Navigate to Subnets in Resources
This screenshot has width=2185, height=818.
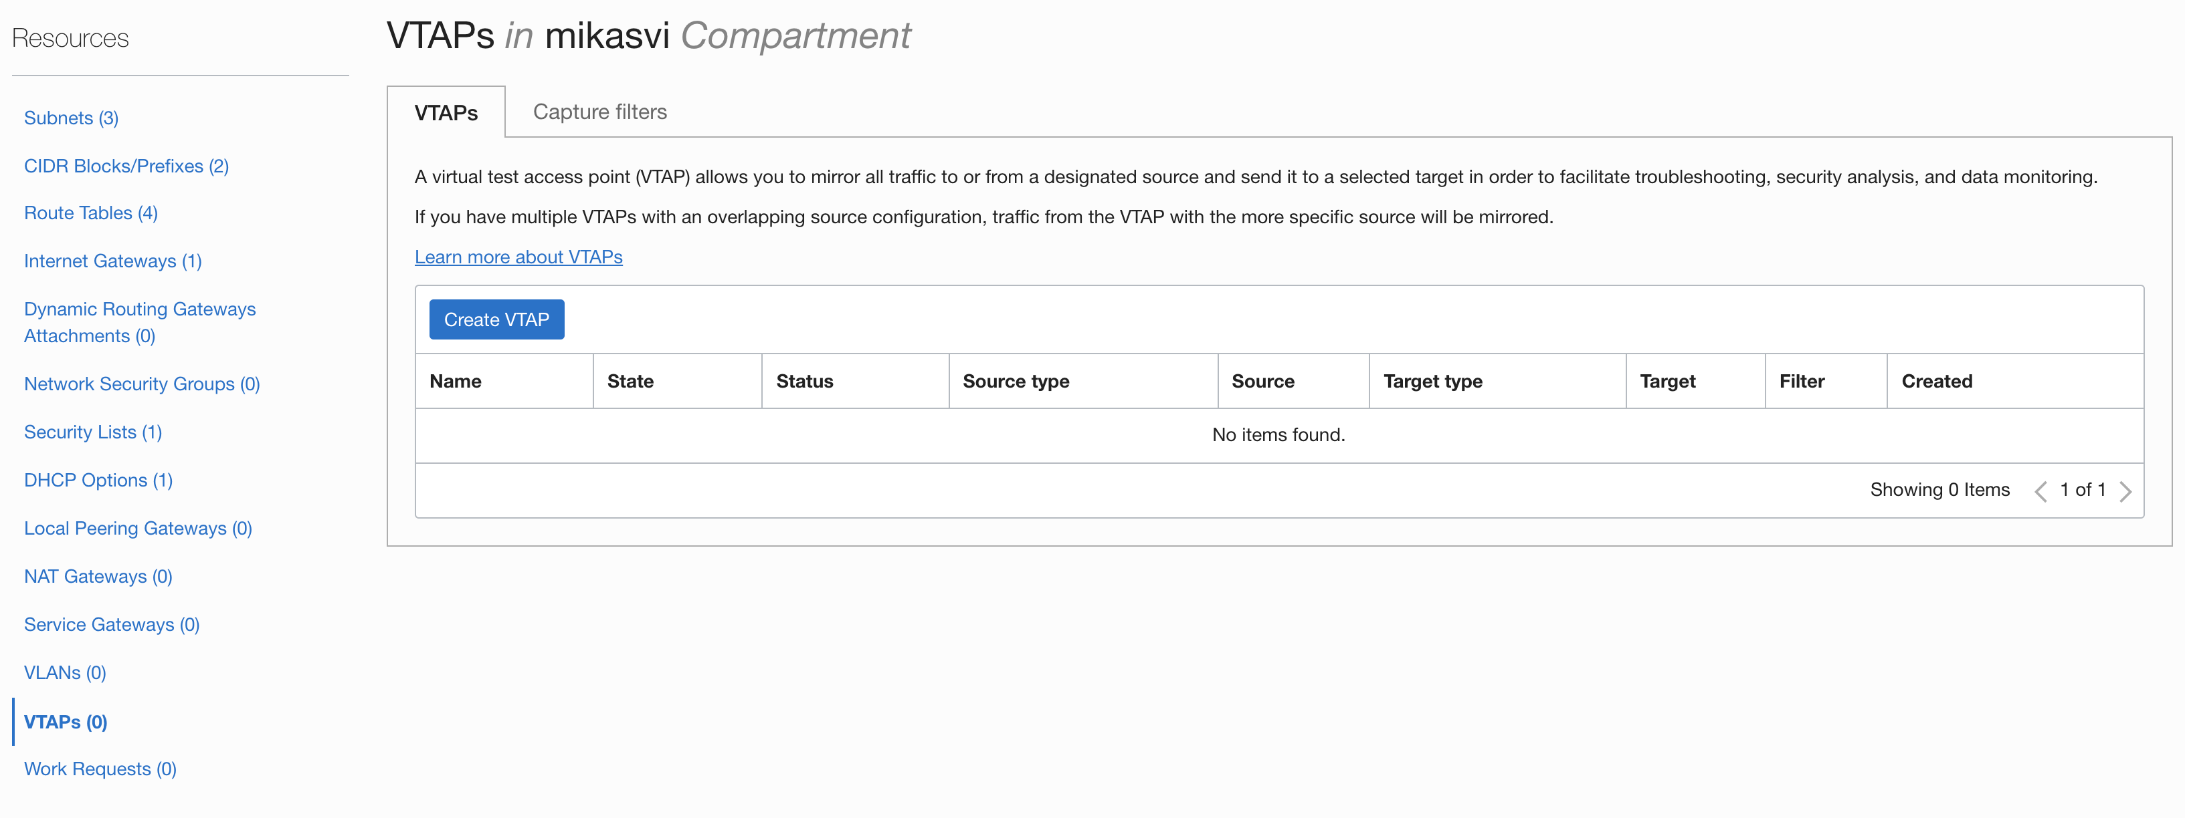coord(70,118)
